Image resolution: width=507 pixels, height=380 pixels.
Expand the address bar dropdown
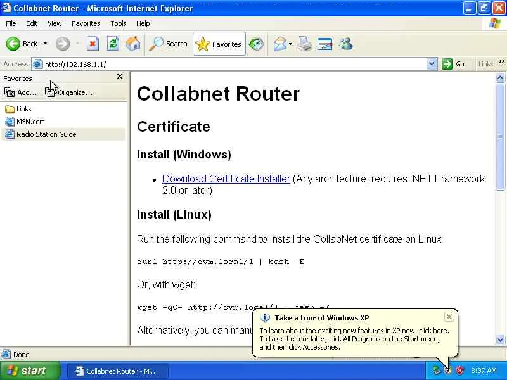click(432, 64)
